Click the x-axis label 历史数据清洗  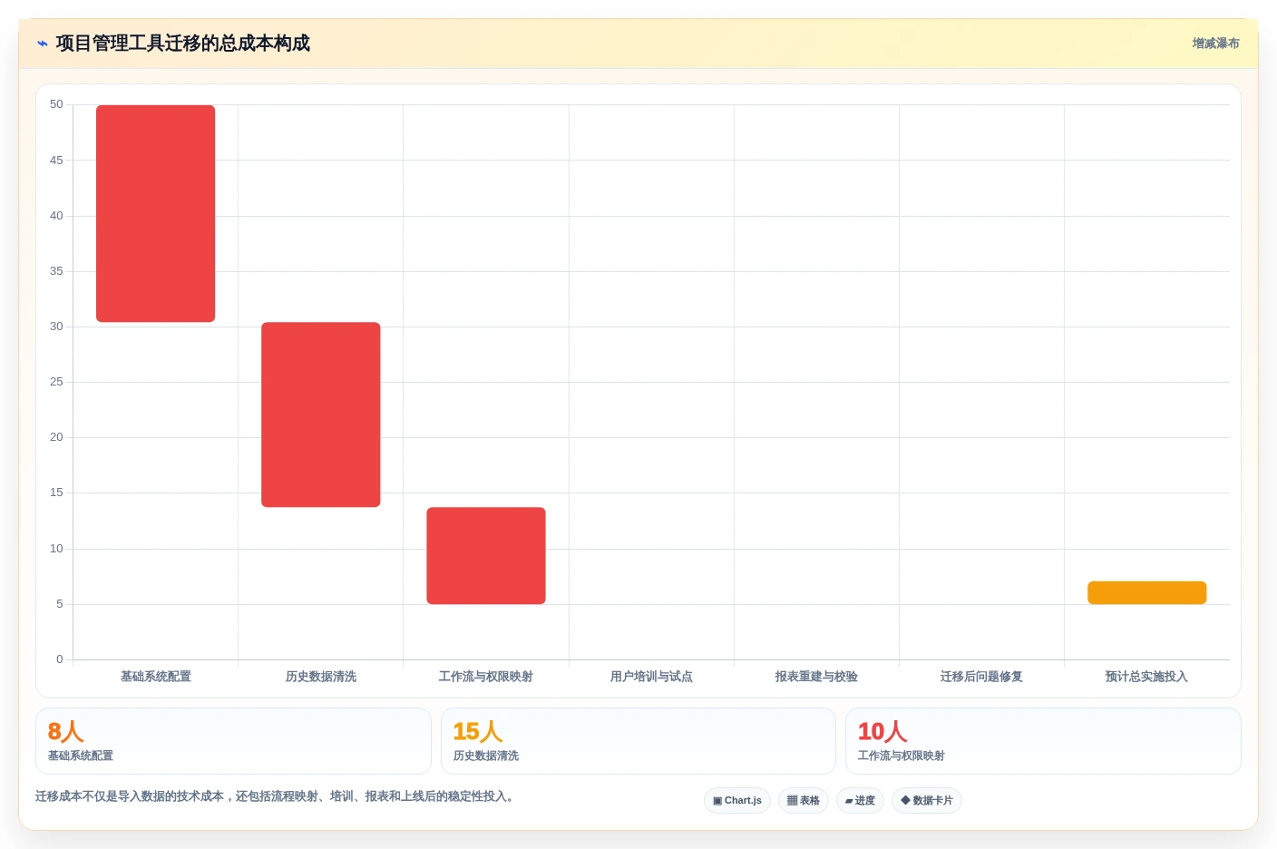pos(321,677)
